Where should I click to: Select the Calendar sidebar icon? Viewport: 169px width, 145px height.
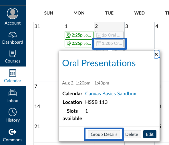pos(13,73)
